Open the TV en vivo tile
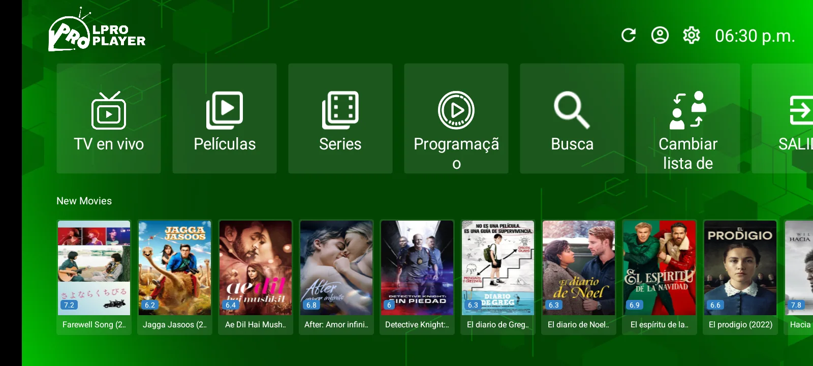 [109, 118]
